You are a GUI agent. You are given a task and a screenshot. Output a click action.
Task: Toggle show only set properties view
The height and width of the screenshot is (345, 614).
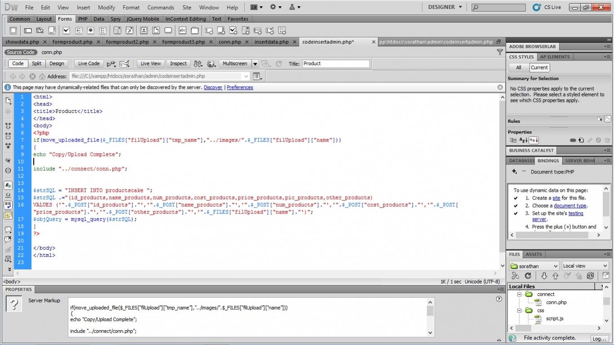[x=533, y=140]
